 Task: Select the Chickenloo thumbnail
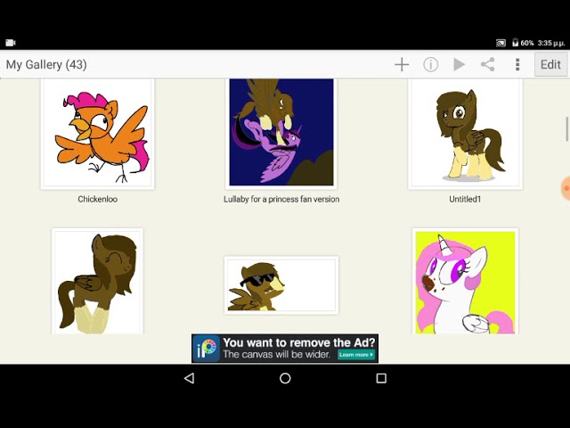pyautogui.click(x=97, y=134)
